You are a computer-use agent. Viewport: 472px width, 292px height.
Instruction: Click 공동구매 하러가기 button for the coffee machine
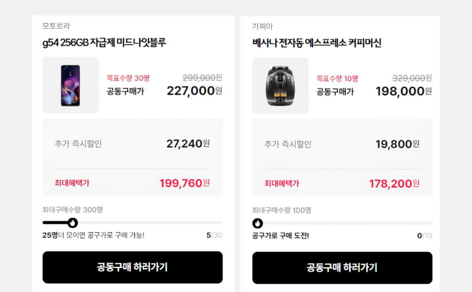[343, 268]
